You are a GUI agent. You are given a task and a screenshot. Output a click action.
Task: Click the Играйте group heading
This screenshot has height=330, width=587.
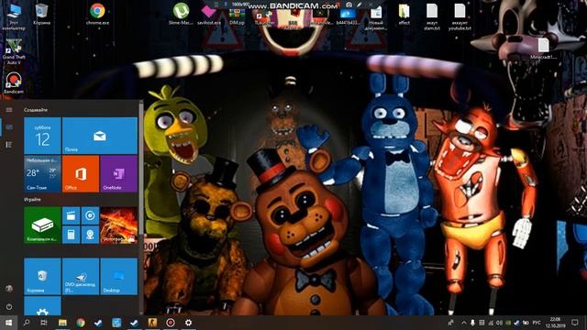[32, 200]
